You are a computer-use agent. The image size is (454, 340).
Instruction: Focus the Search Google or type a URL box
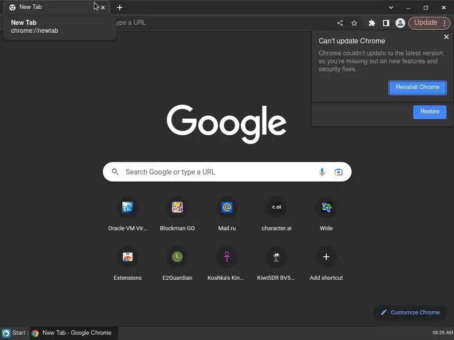coord(227,172)
